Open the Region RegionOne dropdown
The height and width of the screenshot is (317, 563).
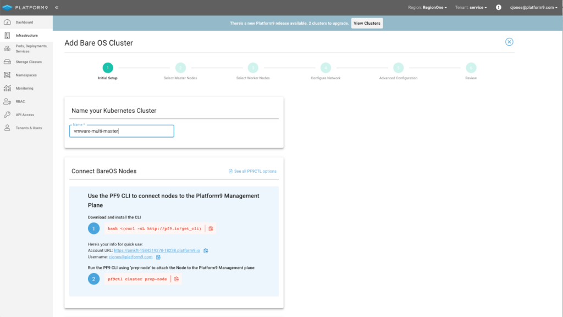427,7
